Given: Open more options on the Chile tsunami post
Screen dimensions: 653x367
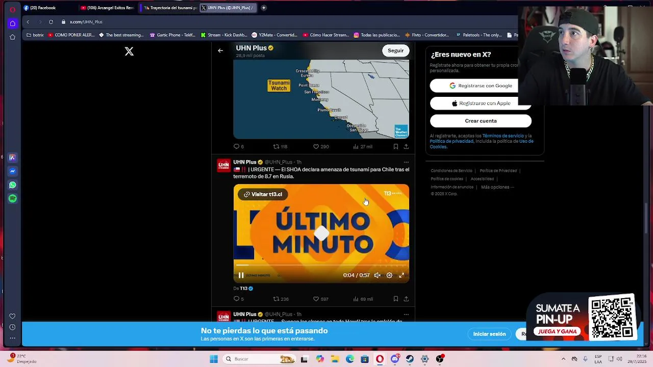Looking at the screenshot, I should point(406,162).
